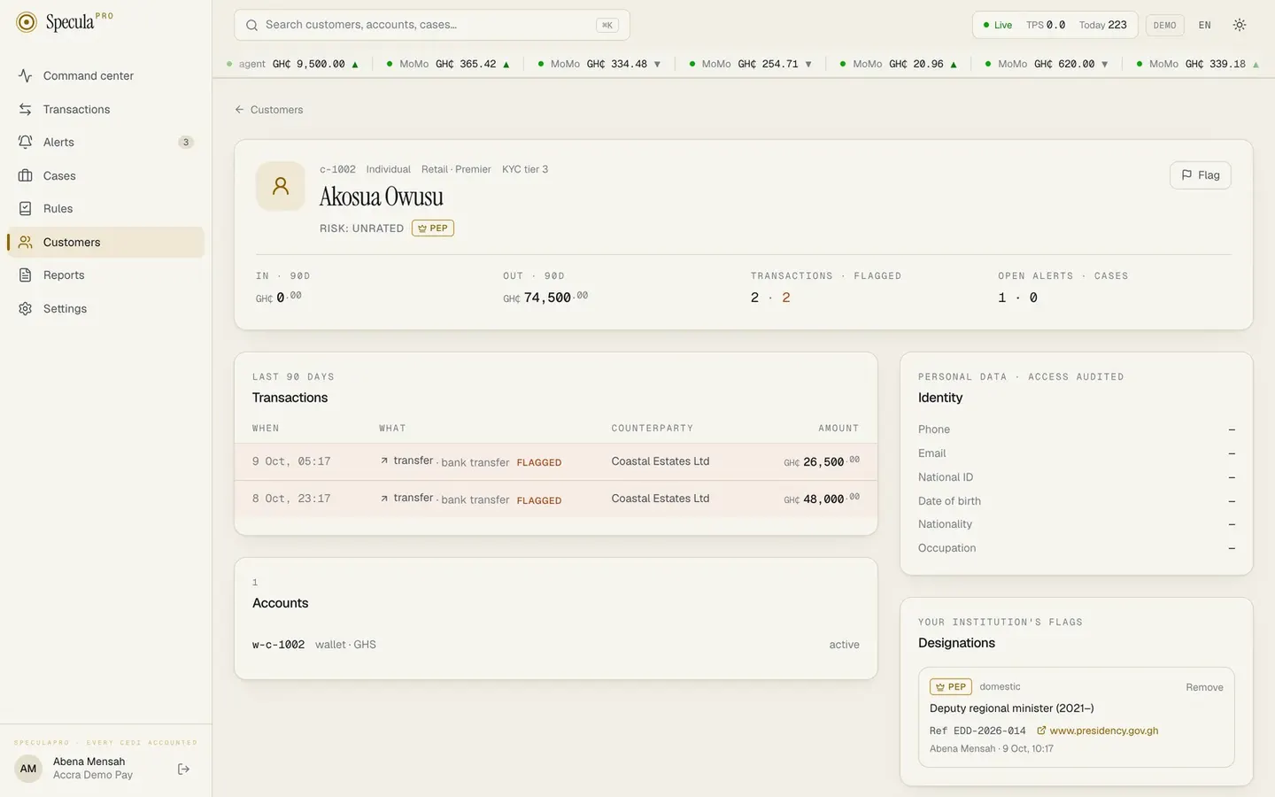Viewport: 1275px width, 797px height.
Task: Click the AM user avatar
Action: click(x=28, y=769)
